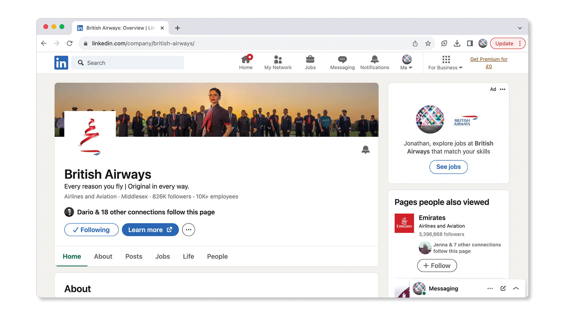Open Messaging from top navigation
This screenshot has height=318, width=566.
(342, 62)
